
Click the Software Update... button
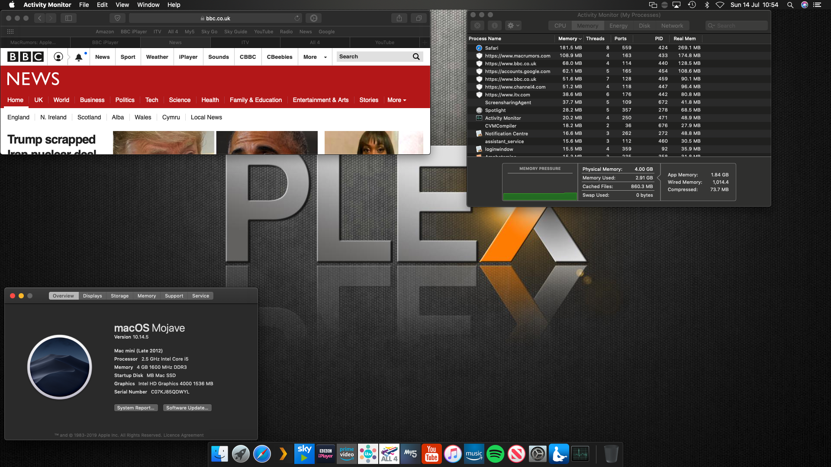187,408
